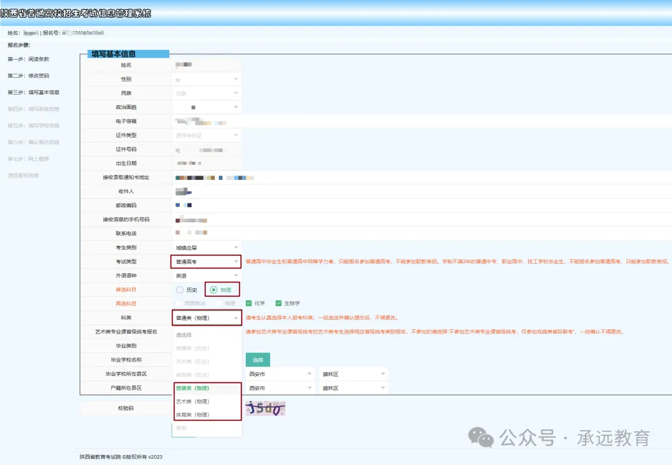Open 西安市 dropdown in 户籍所在县区 row
Image resolution: width=672 pixels, height=465 pixels.
pyautogui.click(x=280, y=388)
